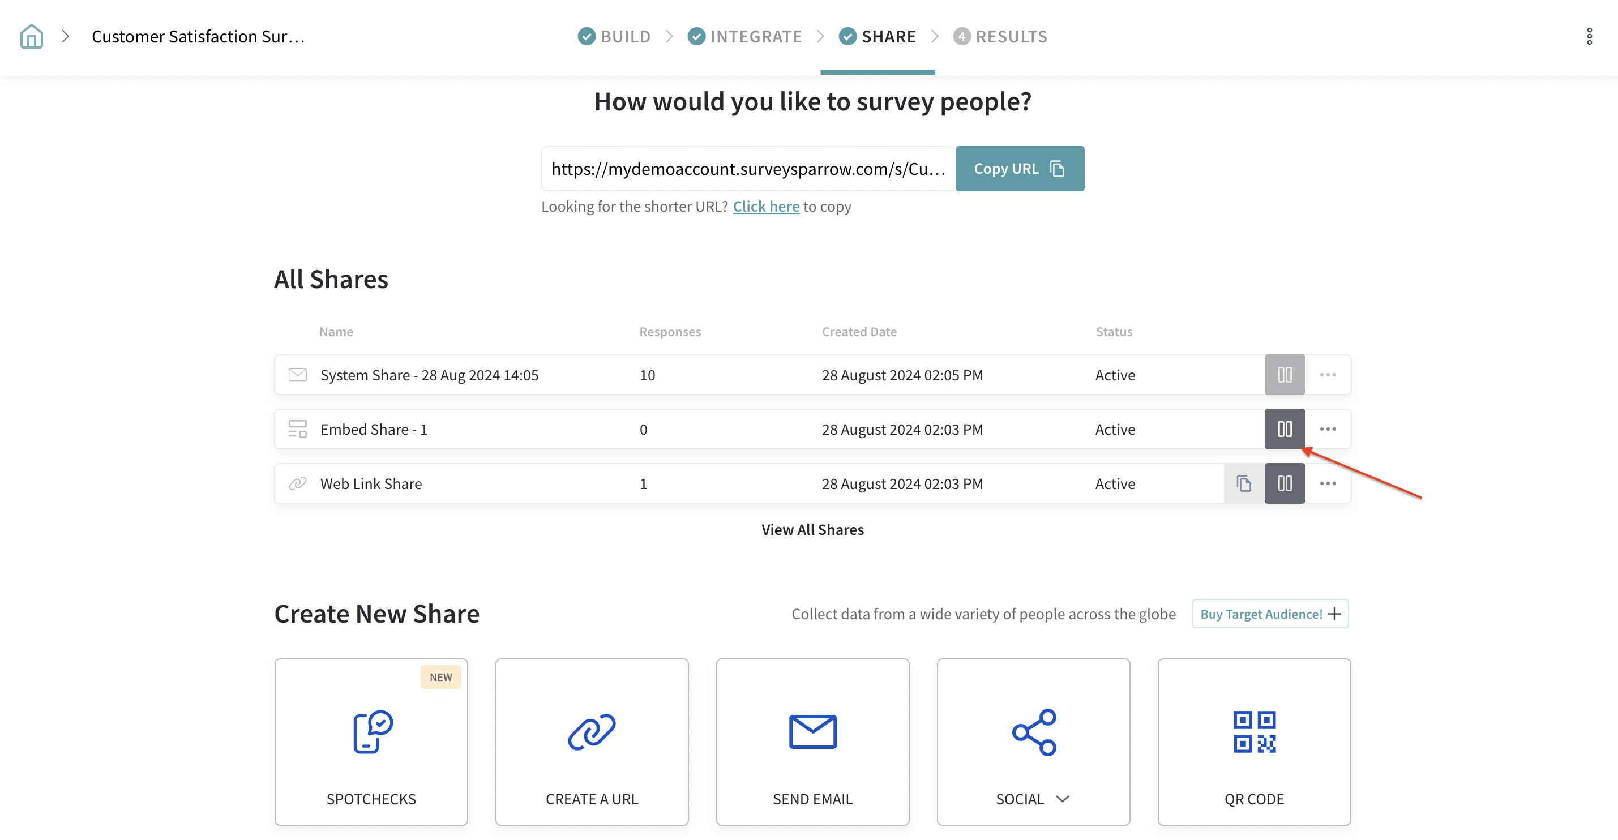This screenshot has height=840, width=1618.
Task: Switch to the BUILD step tab
Action: (614, 36)
